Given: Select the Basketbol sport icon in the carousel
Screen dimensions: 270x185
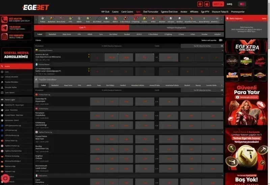Looking at the screenshot, I should tap(52, 19).
